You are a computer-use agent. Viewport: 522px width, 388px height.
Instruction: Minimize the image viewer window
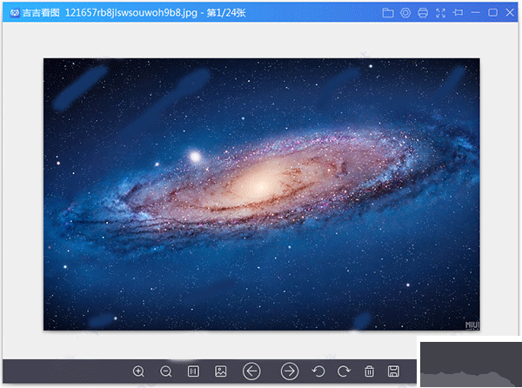pyautogui.click(x=476, y=13)
